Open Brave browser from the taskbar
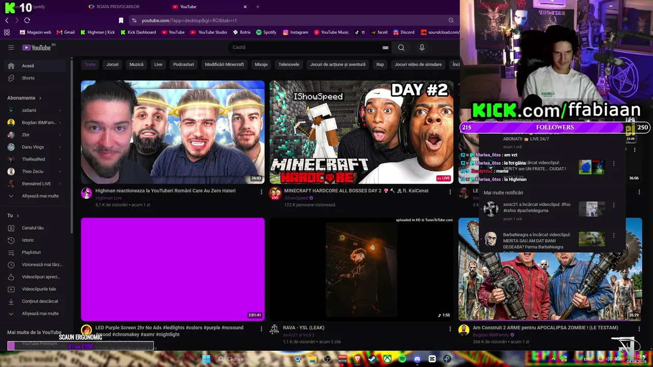Viewport: 653px width, 367px height. [357, 359]
